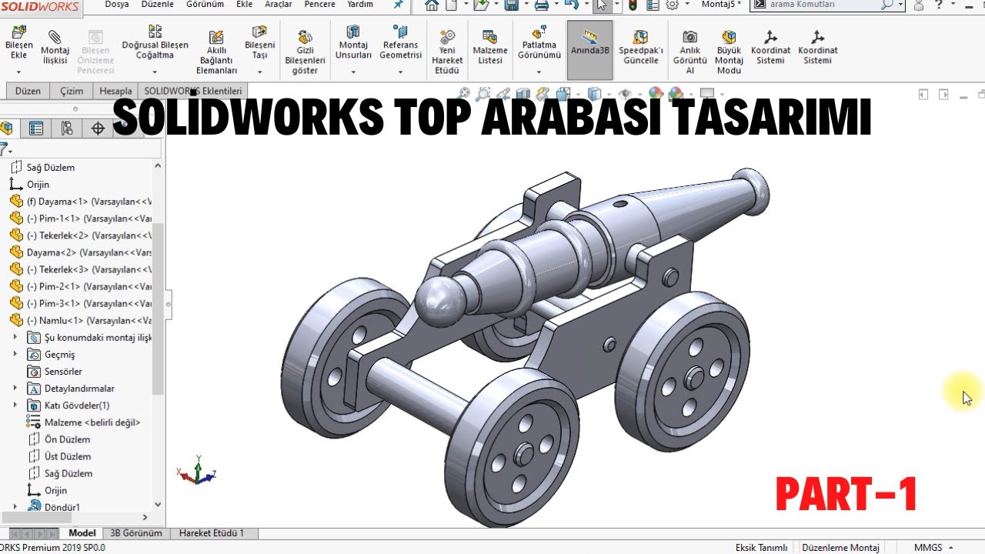This screenshot has width=985, height=554.
Task: Click the Print icon
Action: coord(541,5)
